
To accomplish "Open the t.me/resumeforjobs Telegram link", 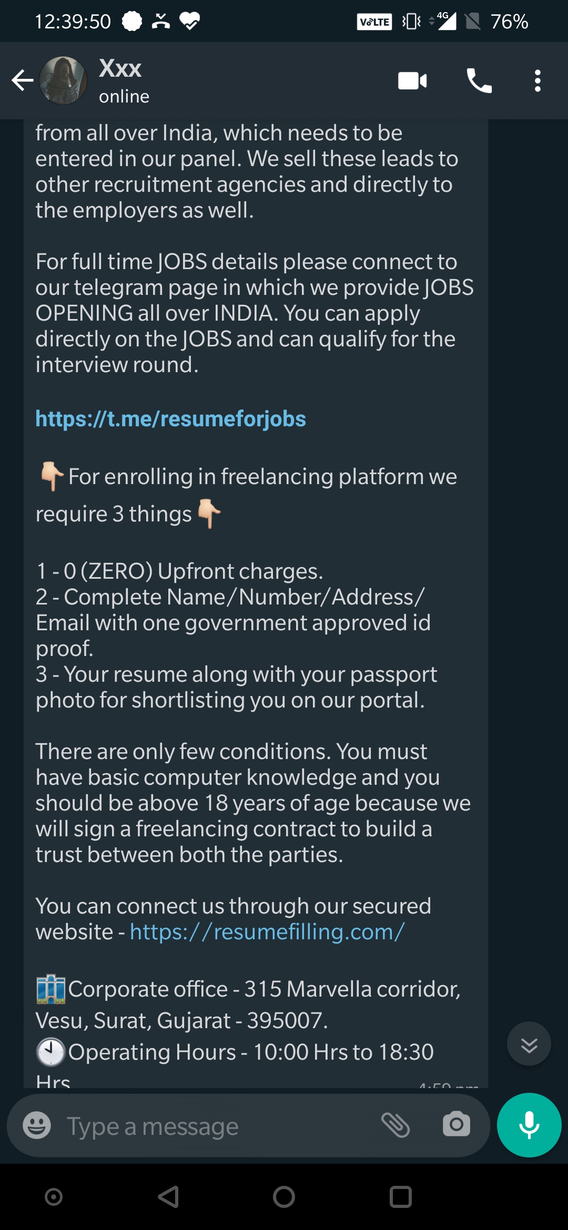I will 170,419.
